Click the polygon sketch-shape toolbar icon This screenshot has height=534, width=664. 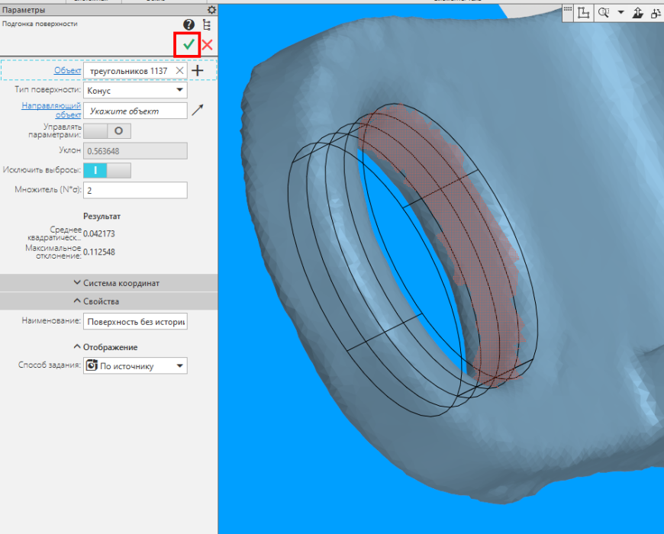point(584,13)
